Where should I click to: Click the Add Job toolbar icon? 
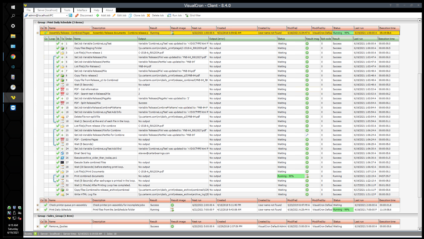[x=98, y=15]
